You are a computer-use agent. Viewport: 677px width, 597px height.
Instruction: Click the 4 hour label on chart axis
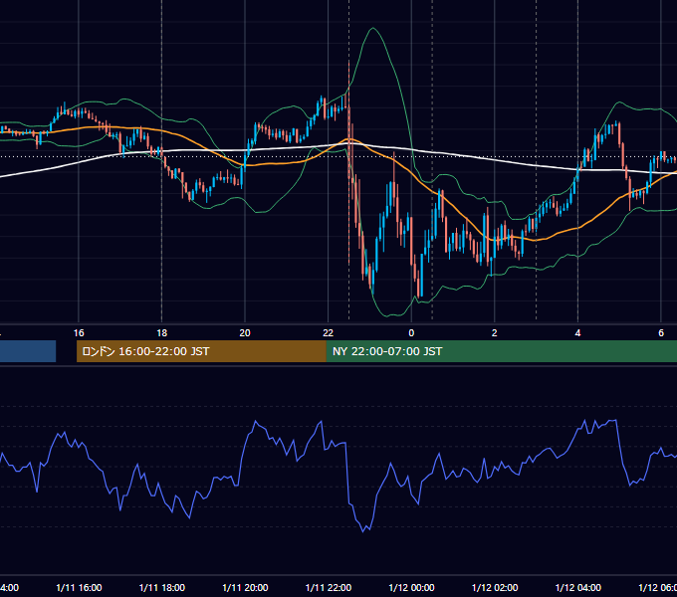point(577,333)
